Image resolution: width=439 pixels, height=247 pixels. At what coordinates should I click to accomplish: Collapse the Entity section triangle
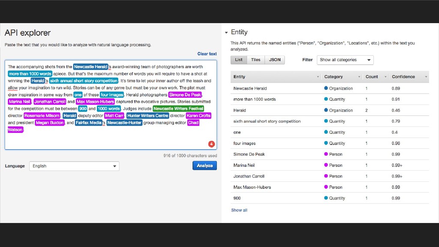226,33
